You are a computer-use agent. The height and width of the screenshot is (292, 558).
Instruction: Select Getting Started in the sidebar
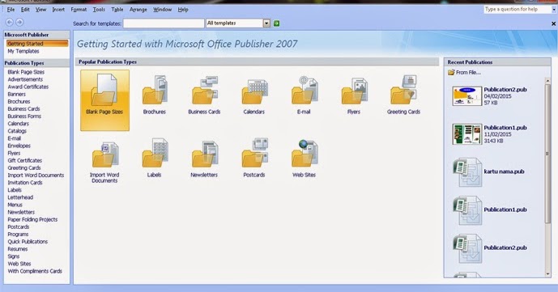point(37,44)
